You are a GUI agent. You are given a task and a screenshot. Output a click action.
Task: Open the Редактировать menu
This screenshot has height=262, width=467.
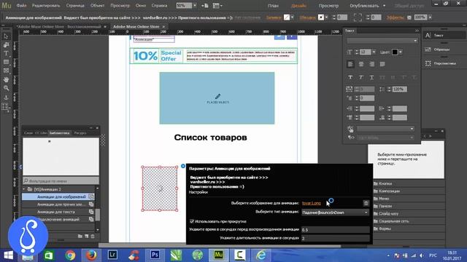click(x=46, y=5)
